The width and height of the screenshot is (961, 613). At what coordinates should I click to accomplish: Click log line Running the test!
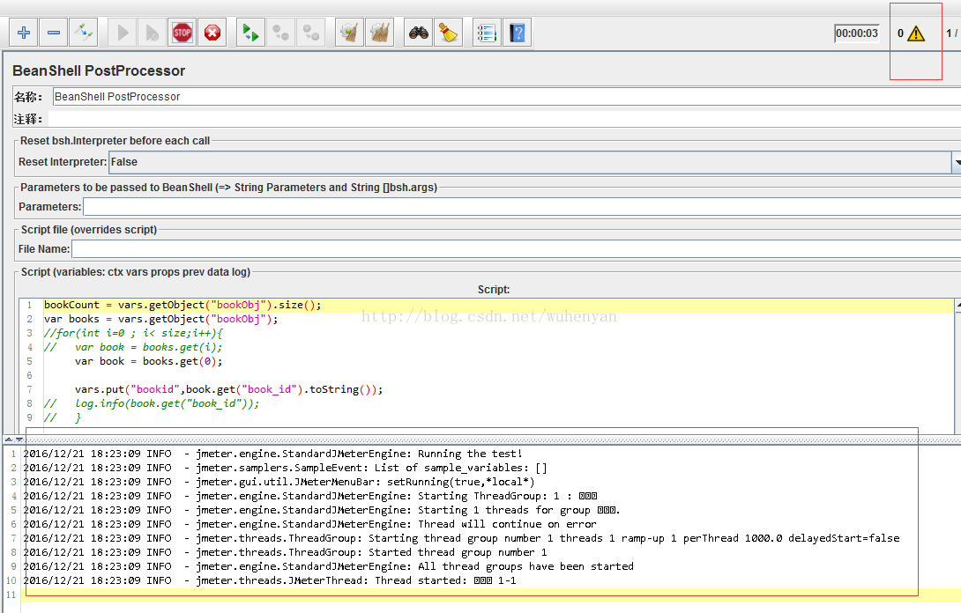pyautogui.click(x=272, y=454)
